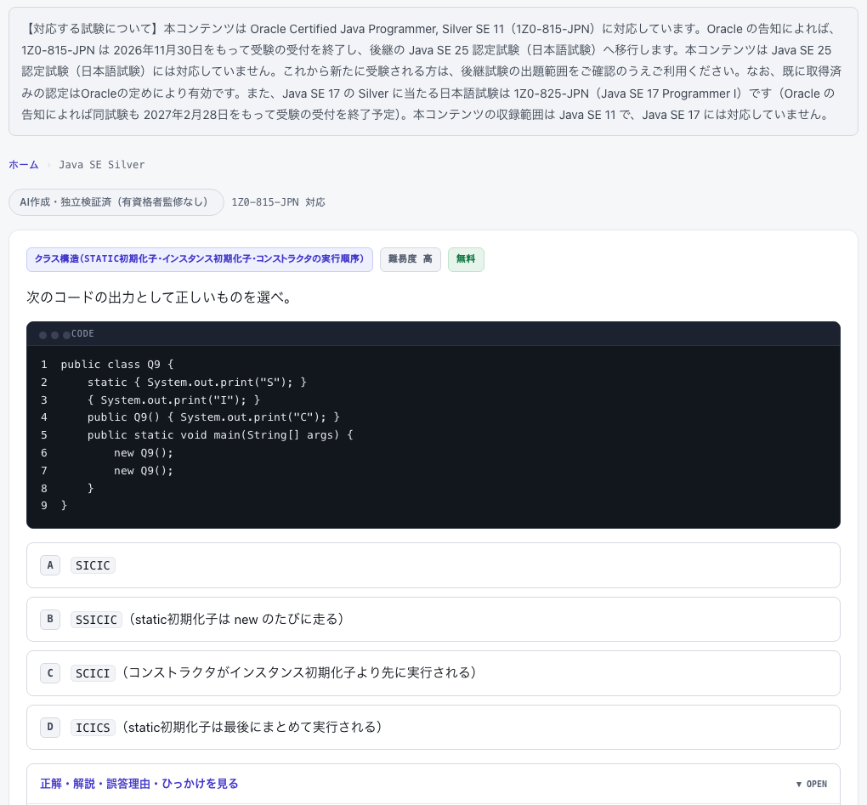Viewport: 867px width, 805px height.
Task: Choose answer option D ICICS
Action: click(x=433, y=727)
